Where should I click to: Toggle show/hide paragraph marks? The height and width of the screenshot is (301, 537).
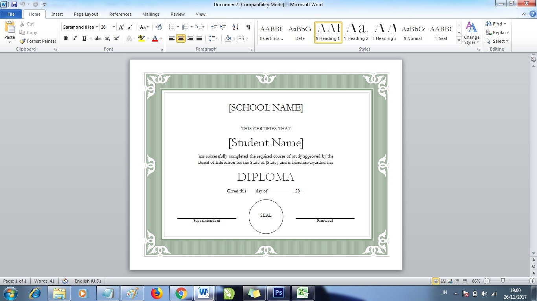[248, 27]
